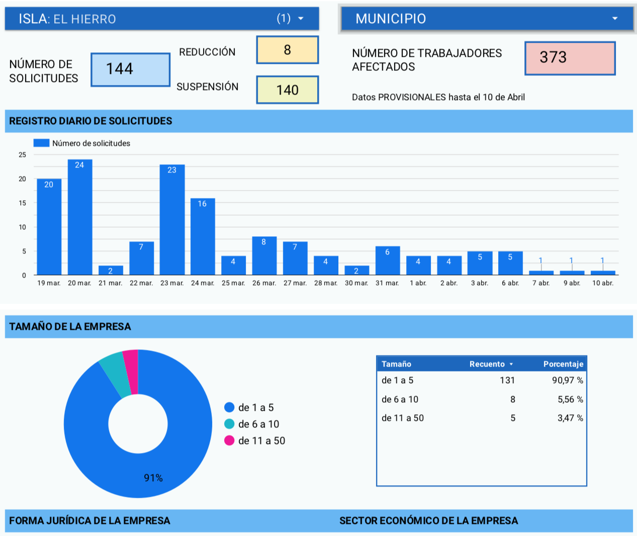The height and width of the screenshot is (536, 637).
Task: Click the 31 mar. bar with value 6
Action: point(387,260)
